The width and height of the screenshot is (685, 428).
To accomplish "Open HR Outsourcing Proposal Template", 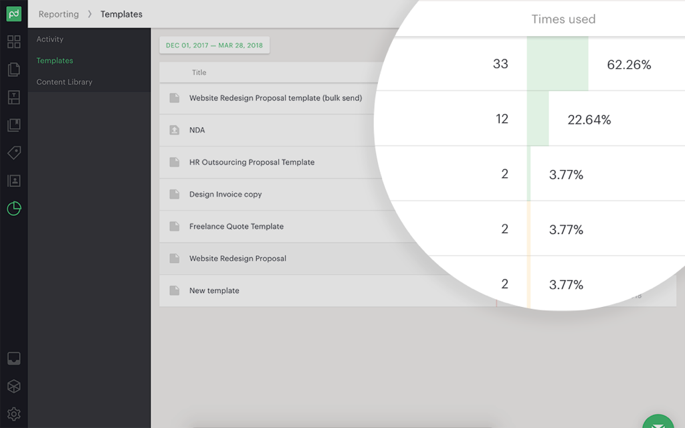I will (252, 162).
